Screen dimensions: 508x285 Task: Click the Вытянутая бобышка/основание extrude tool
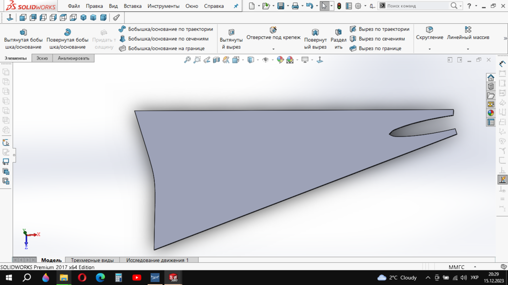[x=23, y=39]
